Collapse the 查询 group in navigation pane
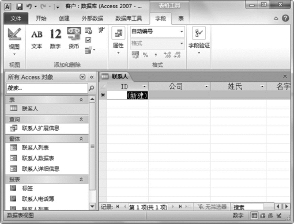The width and height of the screenshot is (294, 224). tap(81, 119)
